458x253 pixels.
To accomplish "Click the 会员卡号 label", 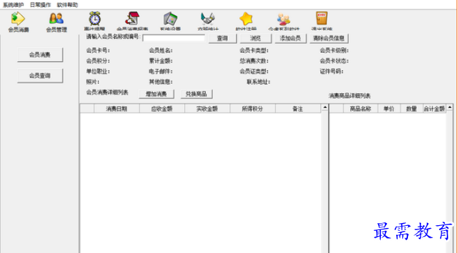I will coord(98,51).
